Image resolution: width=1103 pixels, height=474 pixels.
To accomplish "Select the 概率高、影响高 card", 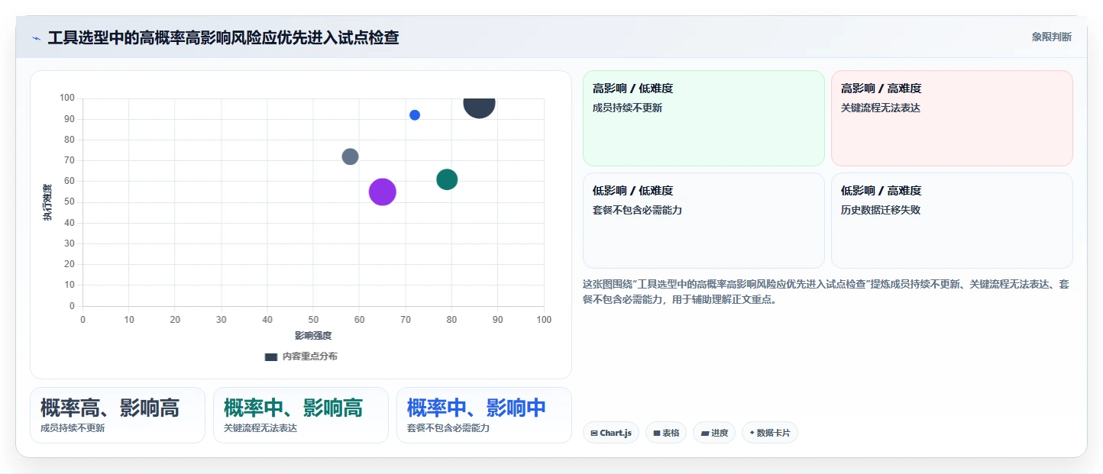I will tap(118, 415).
